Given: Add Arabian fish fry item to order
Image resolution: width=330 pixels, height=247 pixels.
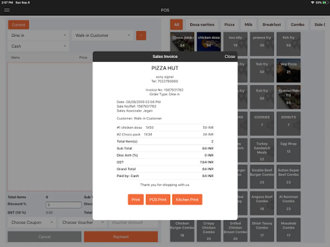Looking at the screenshot, I should [288, 97].
